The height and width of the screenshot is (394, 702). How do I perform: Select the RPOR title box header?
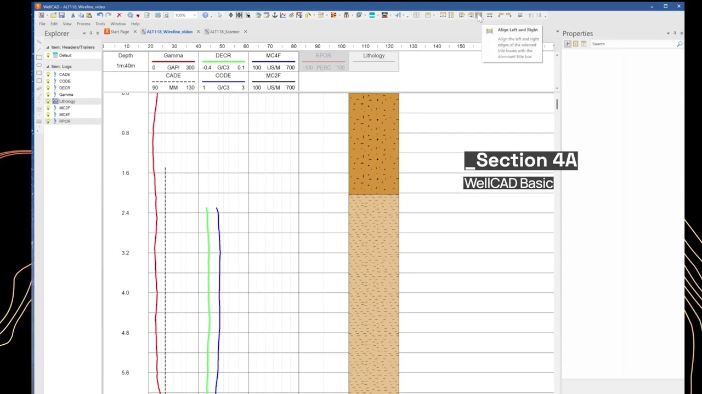323,61
